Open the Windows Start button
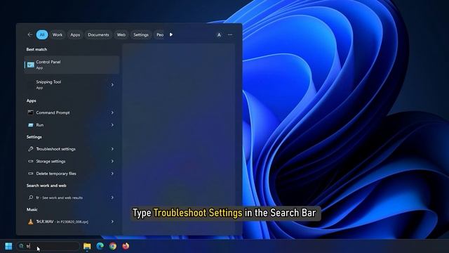Viewport: 449px width, 253px height. pos(8,246)
